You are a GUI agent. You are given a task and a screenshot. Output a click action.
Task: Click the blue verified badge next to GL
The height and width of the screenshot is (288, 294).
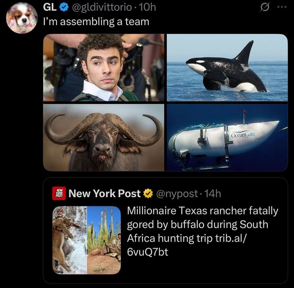pyautogui.click(x=64, y=7)
